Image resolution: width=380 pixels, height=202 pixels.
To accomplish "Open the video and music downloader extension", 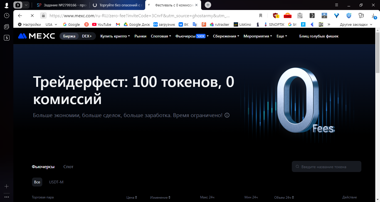I will (324, 16).
